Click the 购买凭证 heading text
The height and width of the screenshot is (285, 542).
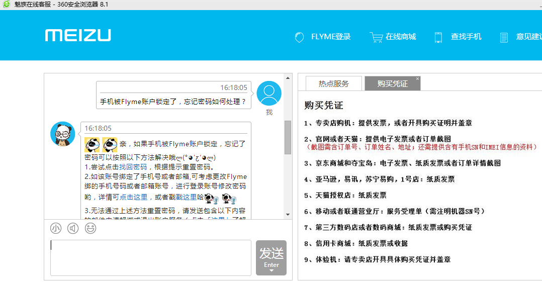coord(324,105)
